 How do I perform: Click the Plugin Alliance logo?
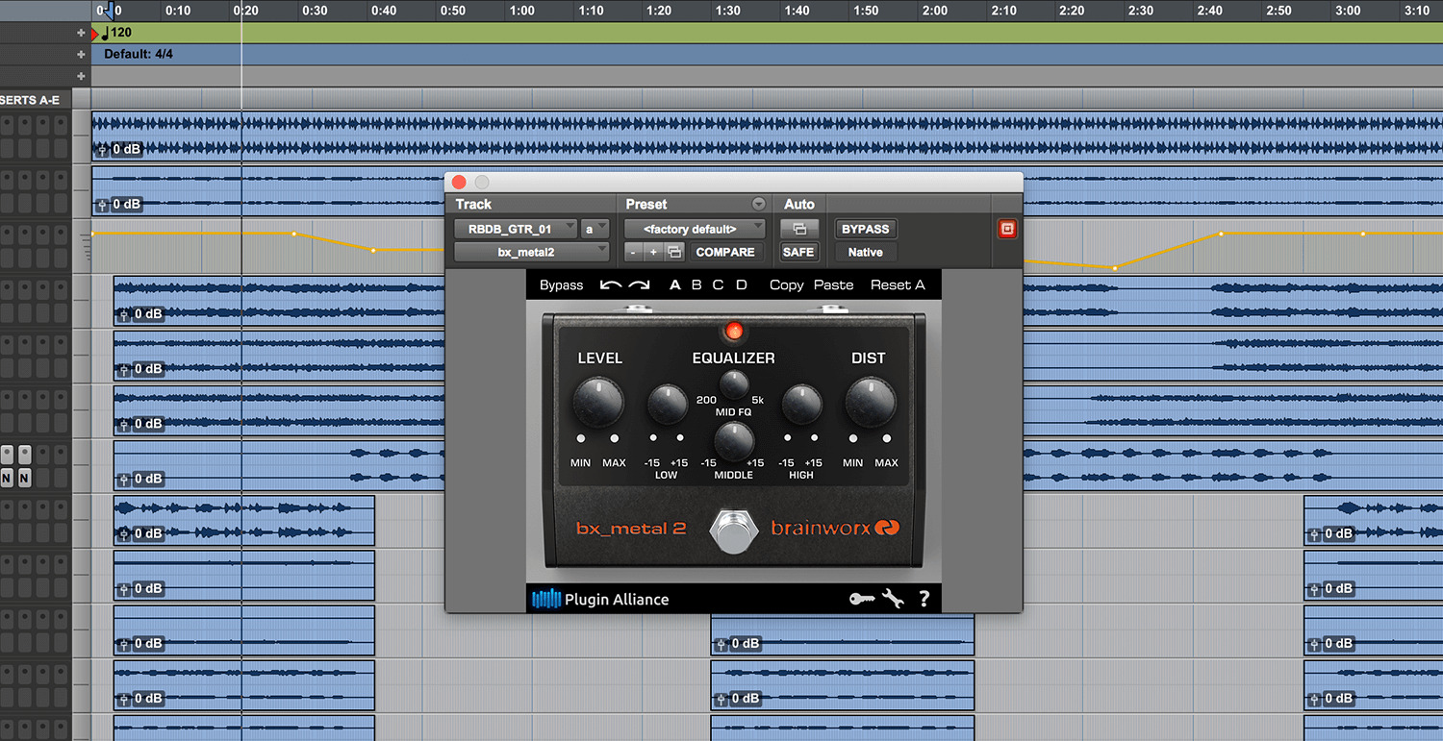(x=600, y=599)
